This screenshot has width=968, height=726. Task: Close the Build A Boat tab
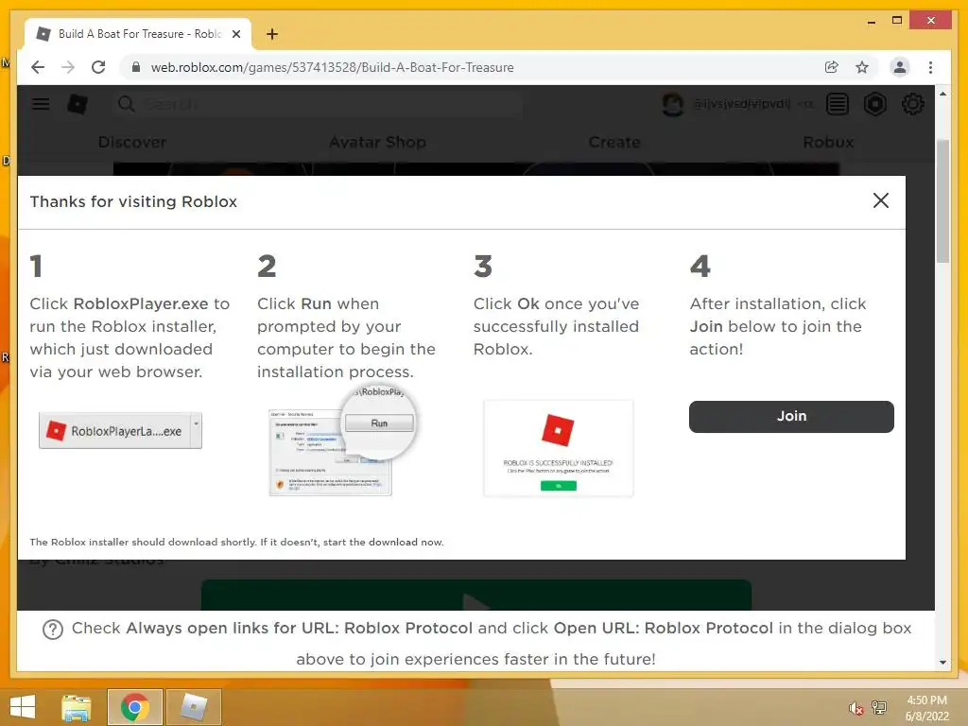(x=235, y=34)
